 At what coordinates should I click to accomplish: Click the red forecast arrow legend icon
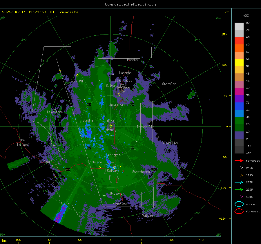tap(239, 160)
